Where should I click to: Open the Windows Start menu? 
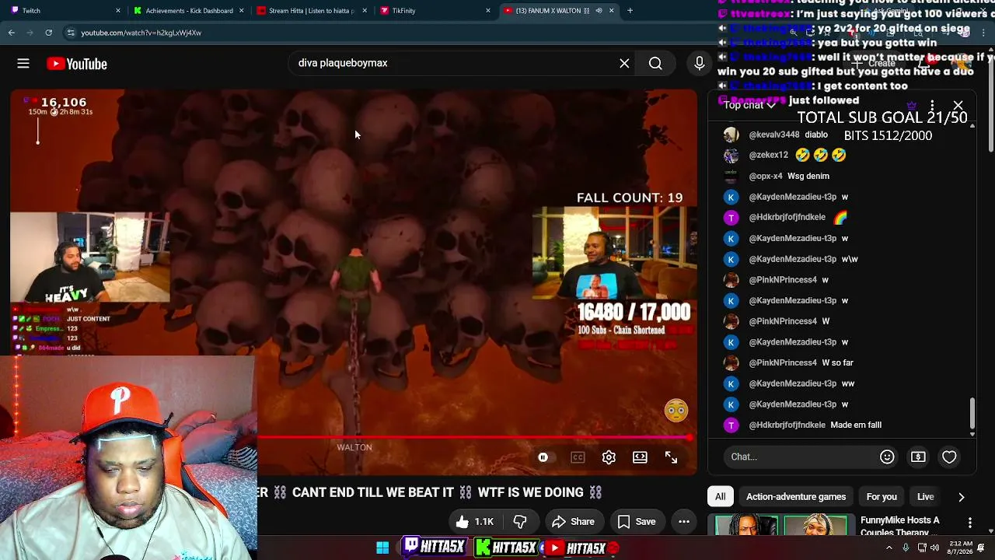382,548
